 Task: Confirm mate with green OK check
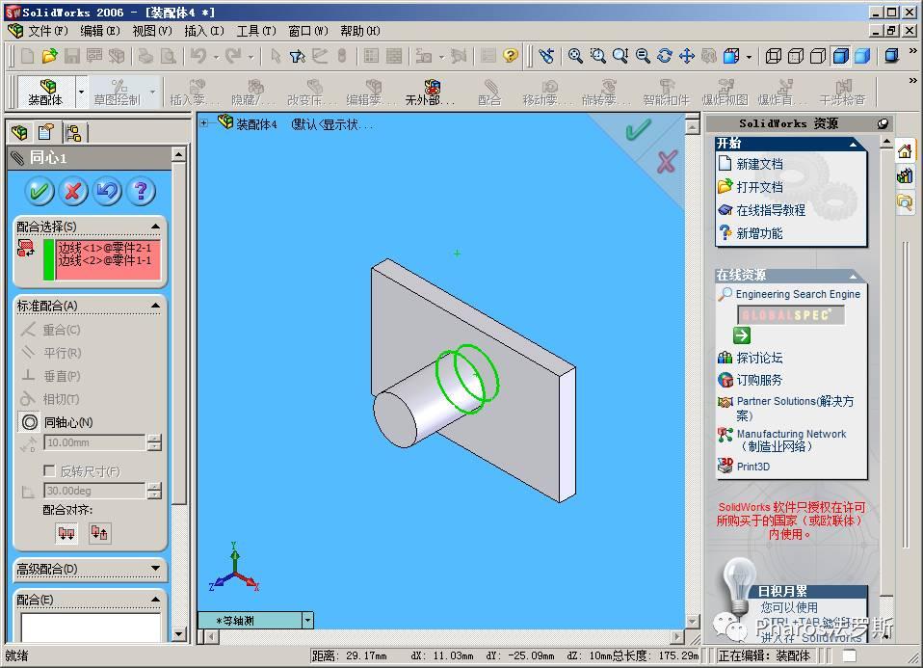pyautogui.click(x=40, y=191)
